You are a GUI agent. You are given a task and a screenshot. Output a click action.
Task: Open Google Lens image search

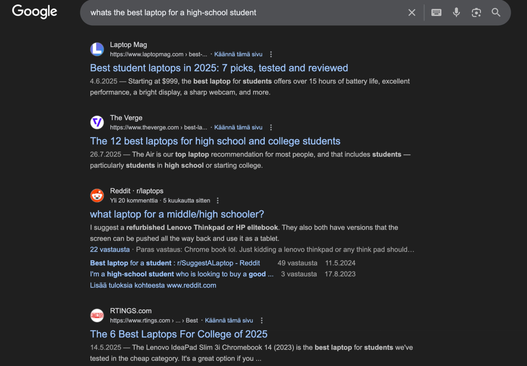(x=476, y=12)
